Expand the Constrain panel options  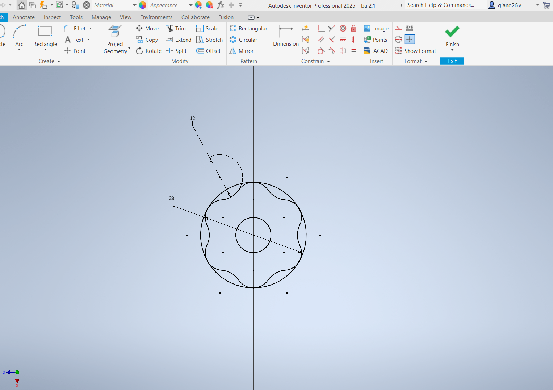point(328,61)
